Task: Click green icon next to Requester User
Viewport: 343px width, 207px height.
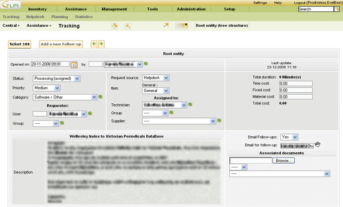Action: coord(90,113)
